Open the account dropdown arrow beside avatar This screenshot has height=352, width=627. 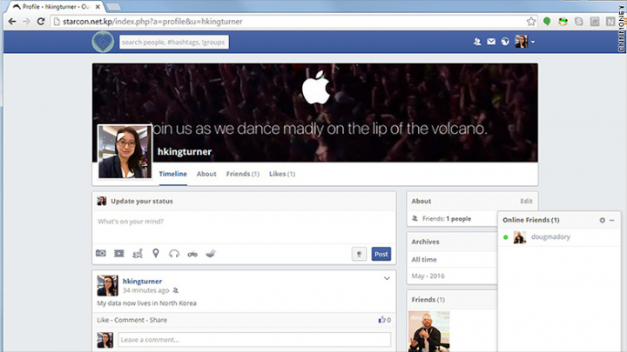[x=532, y=42]
